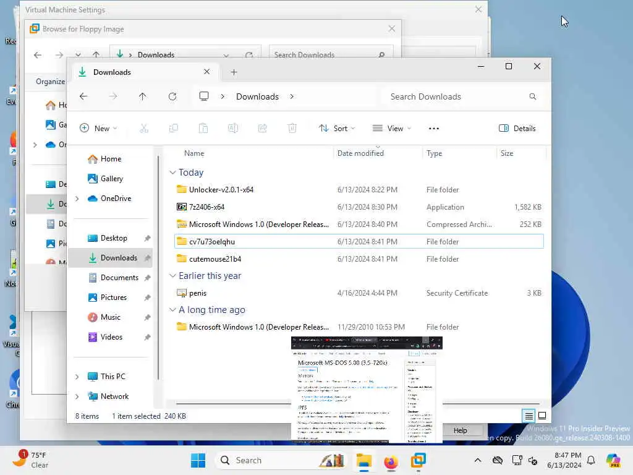Viewport: 633px width, 475px height.
Task: Switch to large thumbnails view in the status bar
Action: click(x=542, y=416)
